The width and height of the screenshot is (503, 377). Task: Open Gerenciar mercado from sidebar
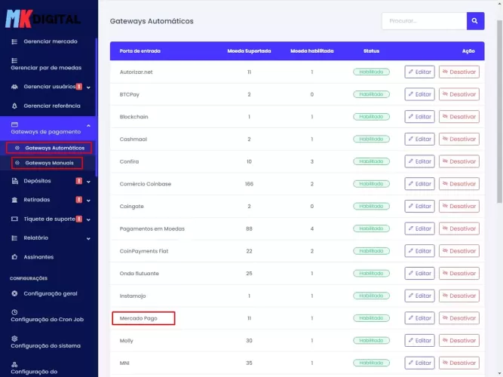tap(50, 41)
